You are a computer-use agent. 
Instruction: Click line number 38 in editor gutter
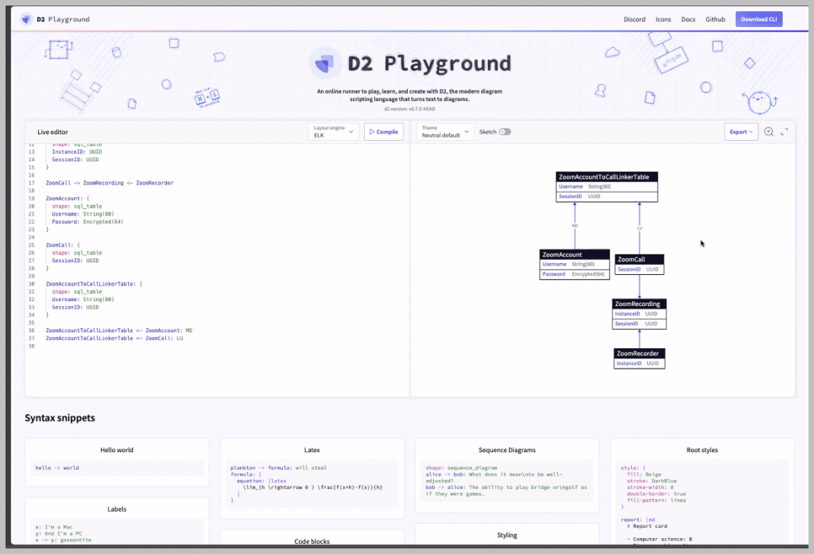[31, 346]
